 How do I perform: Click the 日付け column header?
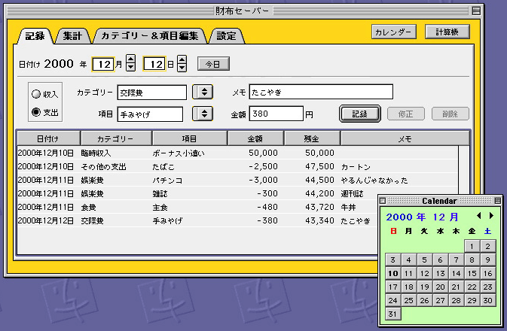(x=48, y=138)
